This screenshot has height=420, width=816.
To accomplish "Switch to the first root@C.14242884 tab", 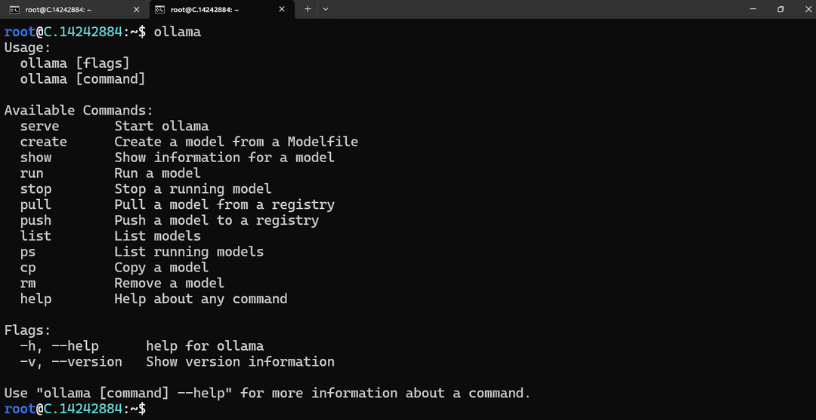I will (x=74, y=9).
